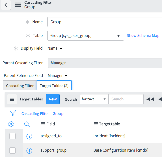The height and width of the screenshot is (158, 162).
Task: Open the Parent Reference Field dropdown
Action: point(57,76)
